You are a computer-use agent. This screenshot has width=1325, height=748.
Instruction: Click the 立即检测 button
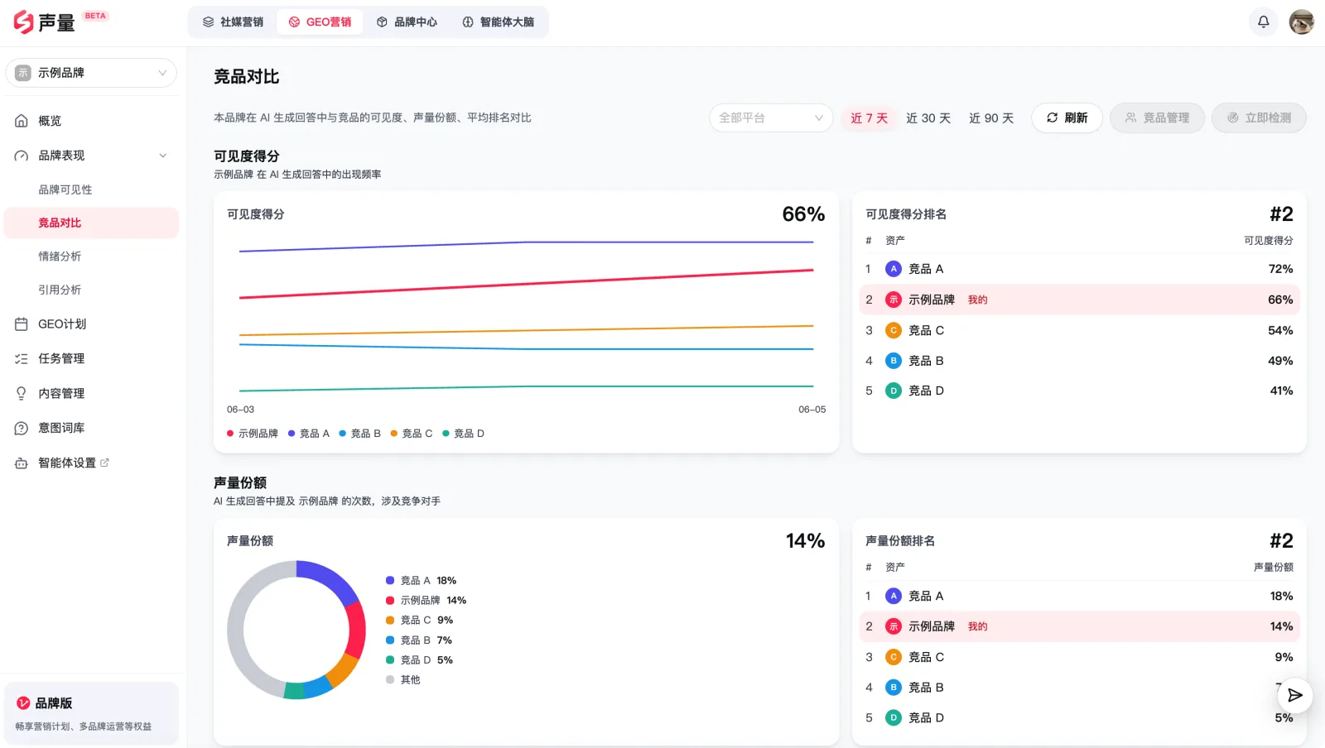point(1259,118)
